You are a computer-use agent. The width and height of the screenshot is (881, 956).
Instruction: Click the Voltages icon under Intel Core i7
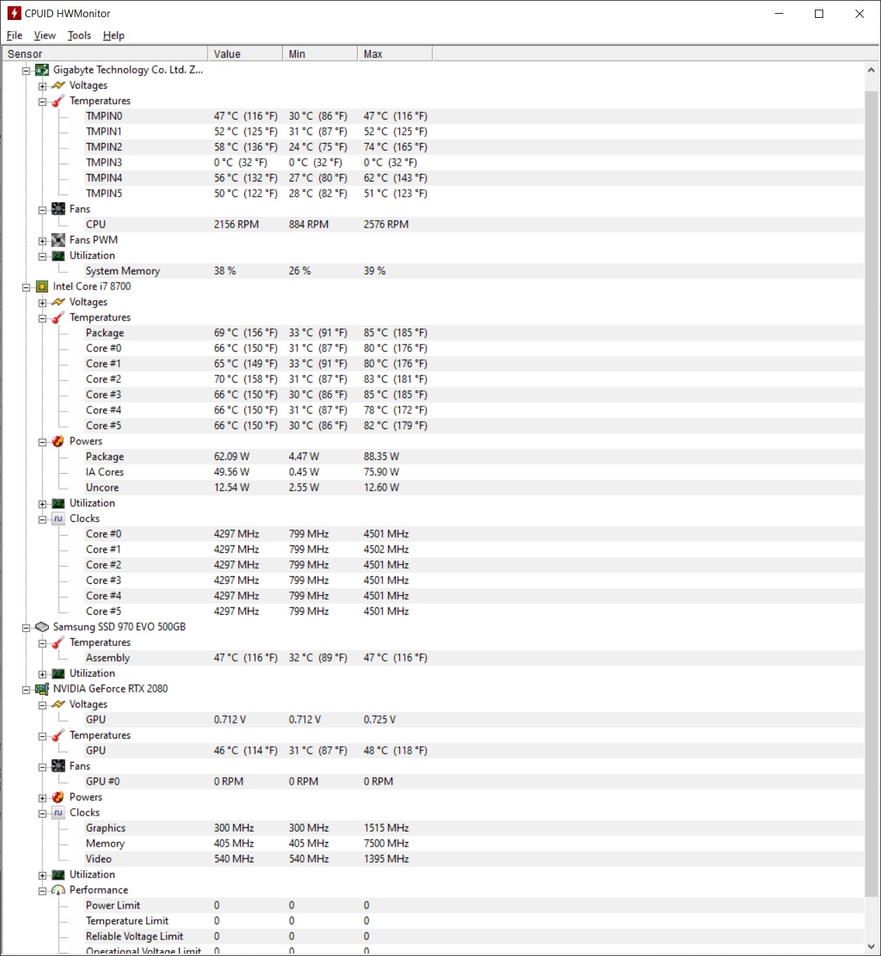[x=59, y=302]
